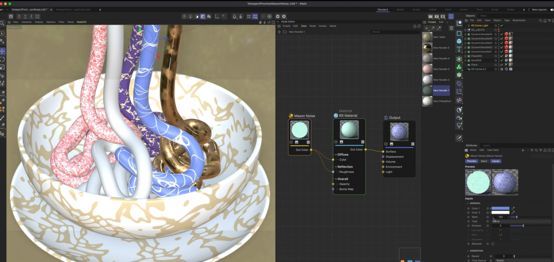The height and width of the screenshot is (262, 554).
Task: Click the Move tool in left toolbar
Action: click(x=3, y=51)
